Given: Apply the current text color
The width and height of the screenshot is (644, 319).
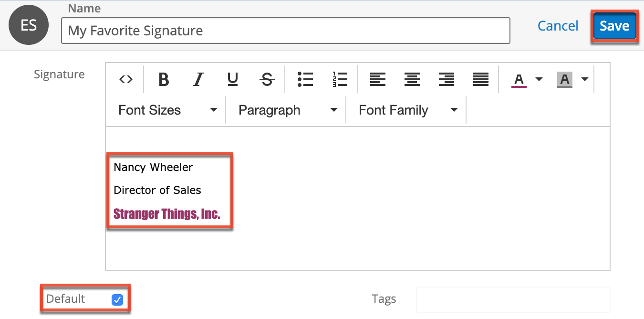Looking at the screenshot, I should point(519,79).
